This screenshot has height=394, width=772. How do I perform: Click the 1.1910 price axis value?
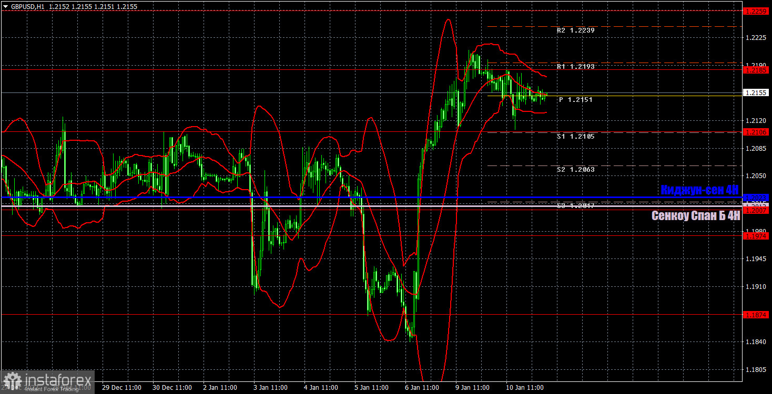pyautogui.click(x=756, y=287)
